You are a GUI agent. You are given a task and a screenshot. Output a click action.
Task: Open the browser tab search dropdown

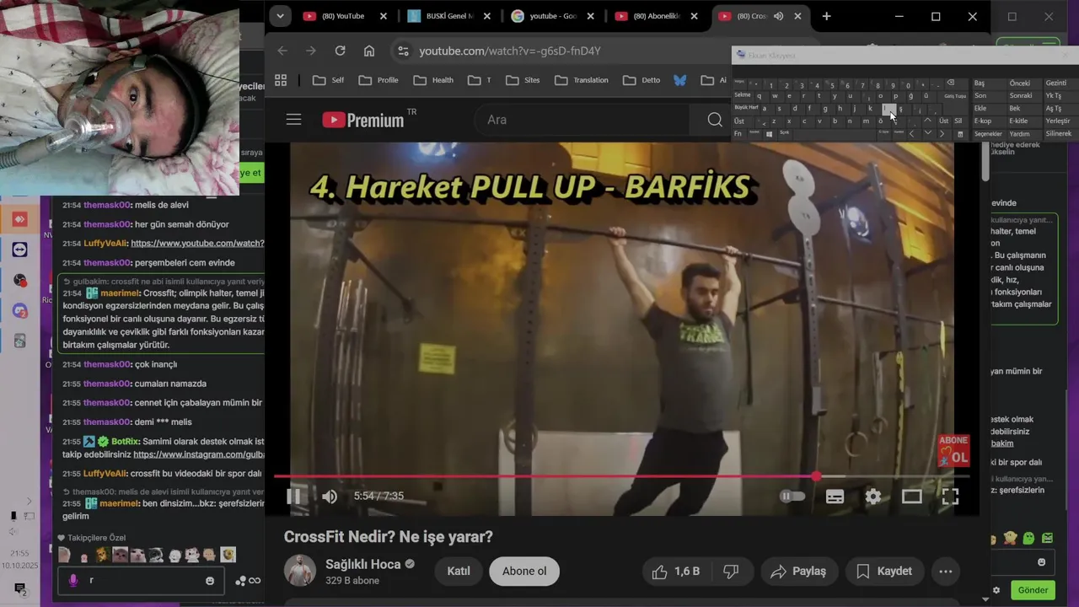pos(280,16)
